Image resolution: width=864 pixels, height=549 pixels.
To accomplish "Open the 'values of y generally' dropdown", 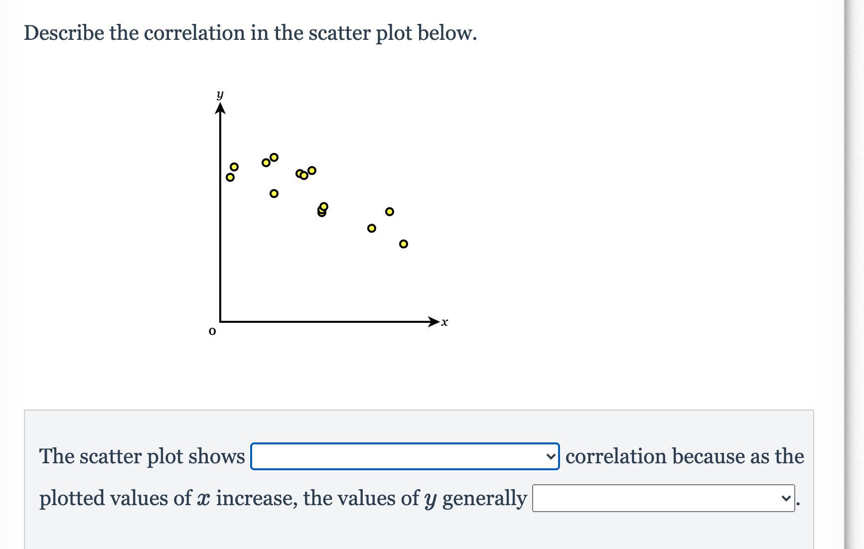I will pyautogui.click(x=663, y=498).
